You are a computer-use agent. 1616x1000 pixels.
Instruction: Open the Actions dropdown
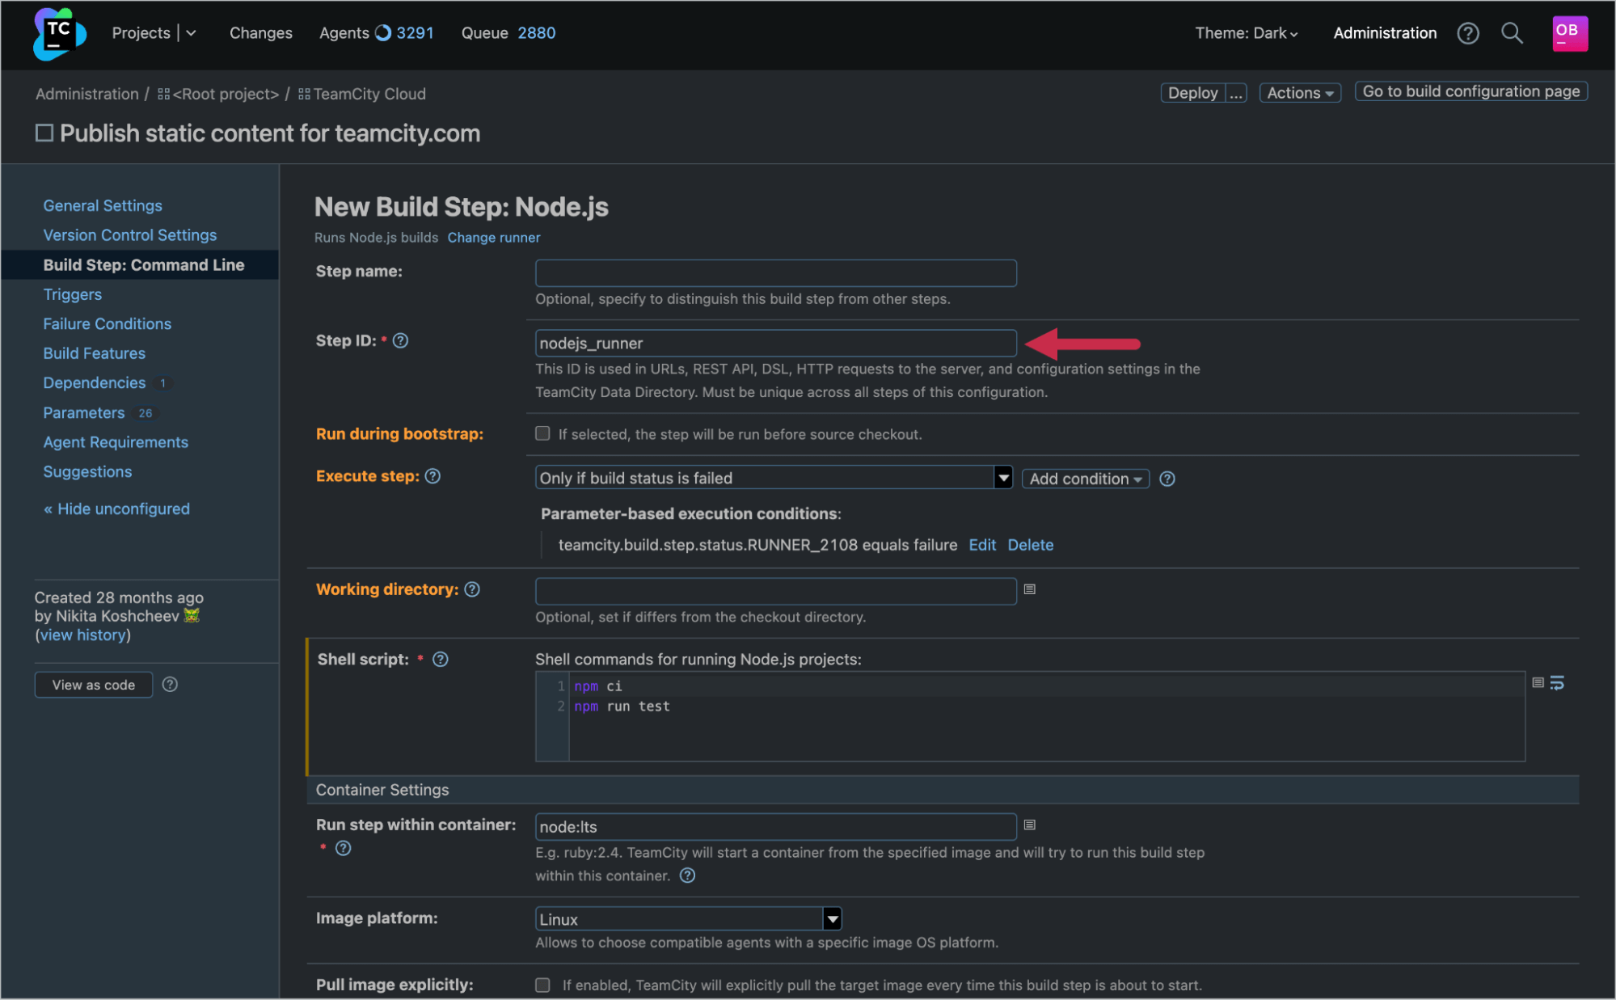[1300, 93]
